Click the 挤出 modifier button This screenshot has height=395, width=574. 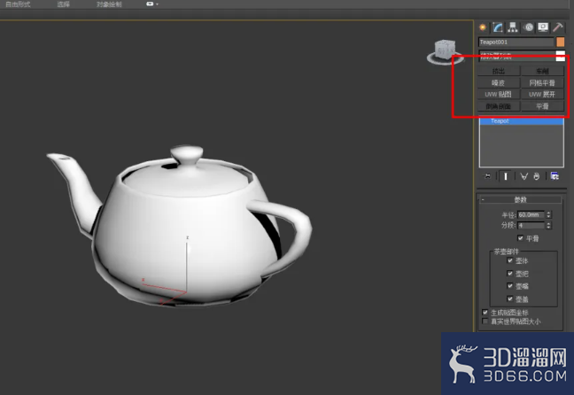click(x=498, y=71)
